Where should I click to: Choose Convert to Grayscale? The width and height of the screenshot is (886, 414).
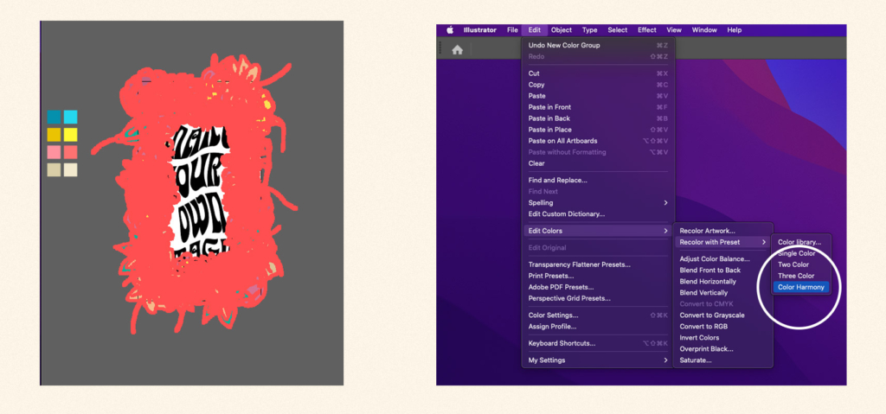coord(723,315)
